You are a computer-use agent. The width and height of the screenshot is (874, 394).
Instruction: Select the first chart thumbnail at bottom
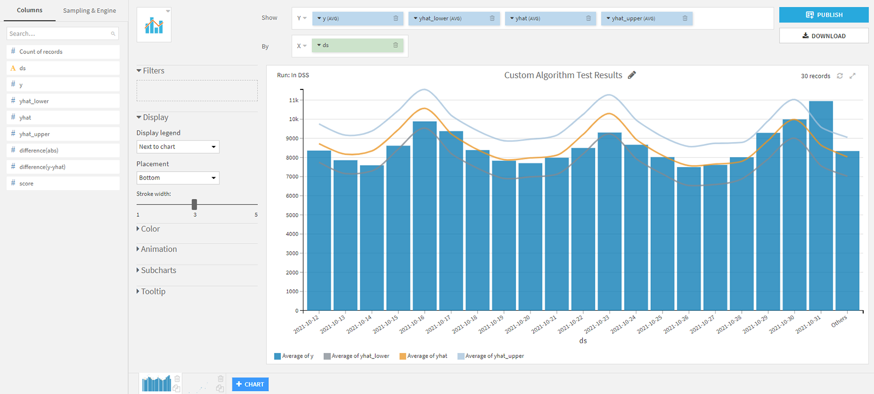coord(157,383)
